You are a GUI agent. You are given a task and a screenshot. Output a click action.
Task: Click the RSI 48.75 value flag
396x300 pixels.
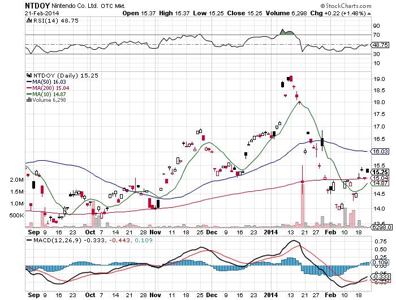click(x=380, y=45)
